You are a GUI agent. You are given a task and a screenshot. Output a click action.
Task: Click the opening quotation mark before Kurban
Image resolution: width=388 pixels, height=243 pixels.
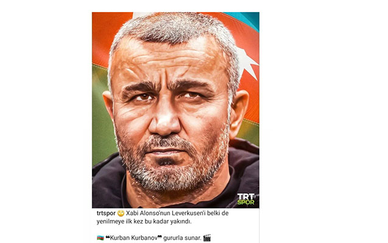coord(107,238)
